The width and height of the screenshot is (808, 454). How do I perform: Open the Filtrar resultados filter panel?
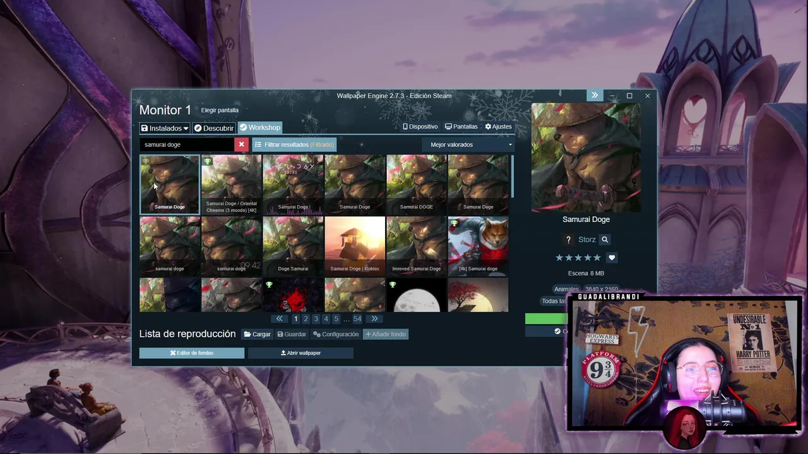[294, 144]
